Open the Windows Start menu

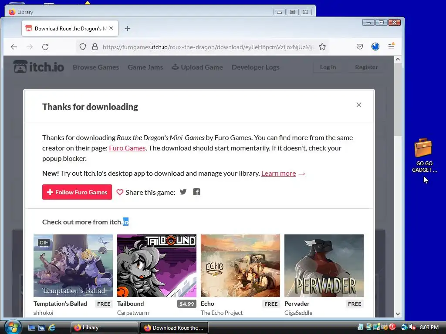12,327
